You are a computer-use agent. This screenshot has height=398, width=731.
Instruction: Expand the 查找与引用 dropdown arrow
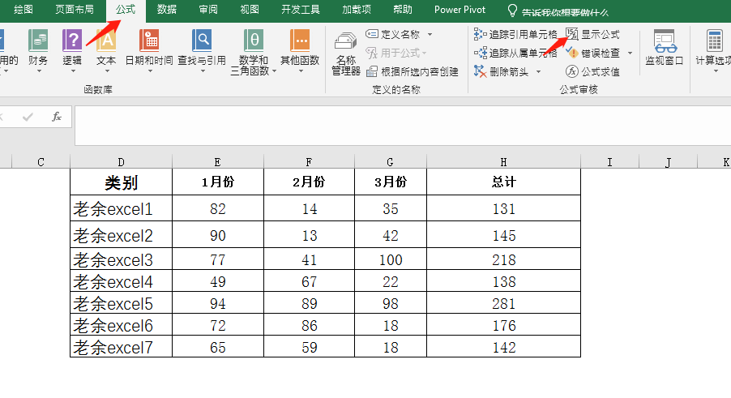pyautogui.click(x=203, y=71)
